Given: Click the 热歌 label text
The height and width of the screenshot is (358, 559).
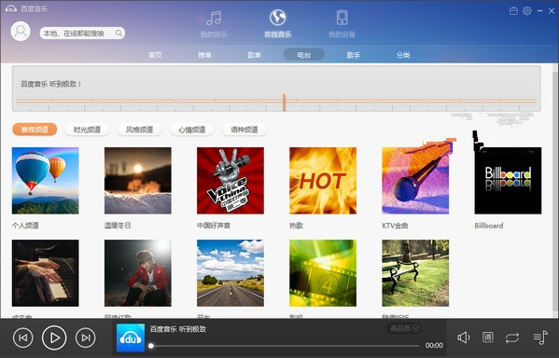Looking at the screenshot, I should coord(296,226).
